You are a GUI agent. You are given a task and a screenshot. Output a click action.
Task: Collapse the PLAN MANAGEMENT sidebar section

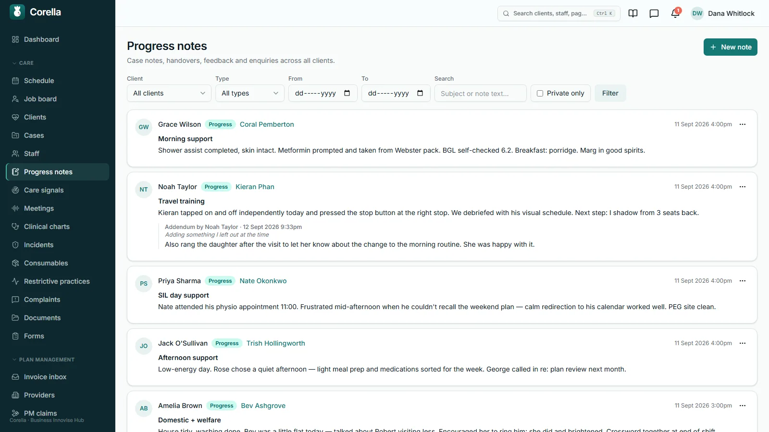click(43, 360)
